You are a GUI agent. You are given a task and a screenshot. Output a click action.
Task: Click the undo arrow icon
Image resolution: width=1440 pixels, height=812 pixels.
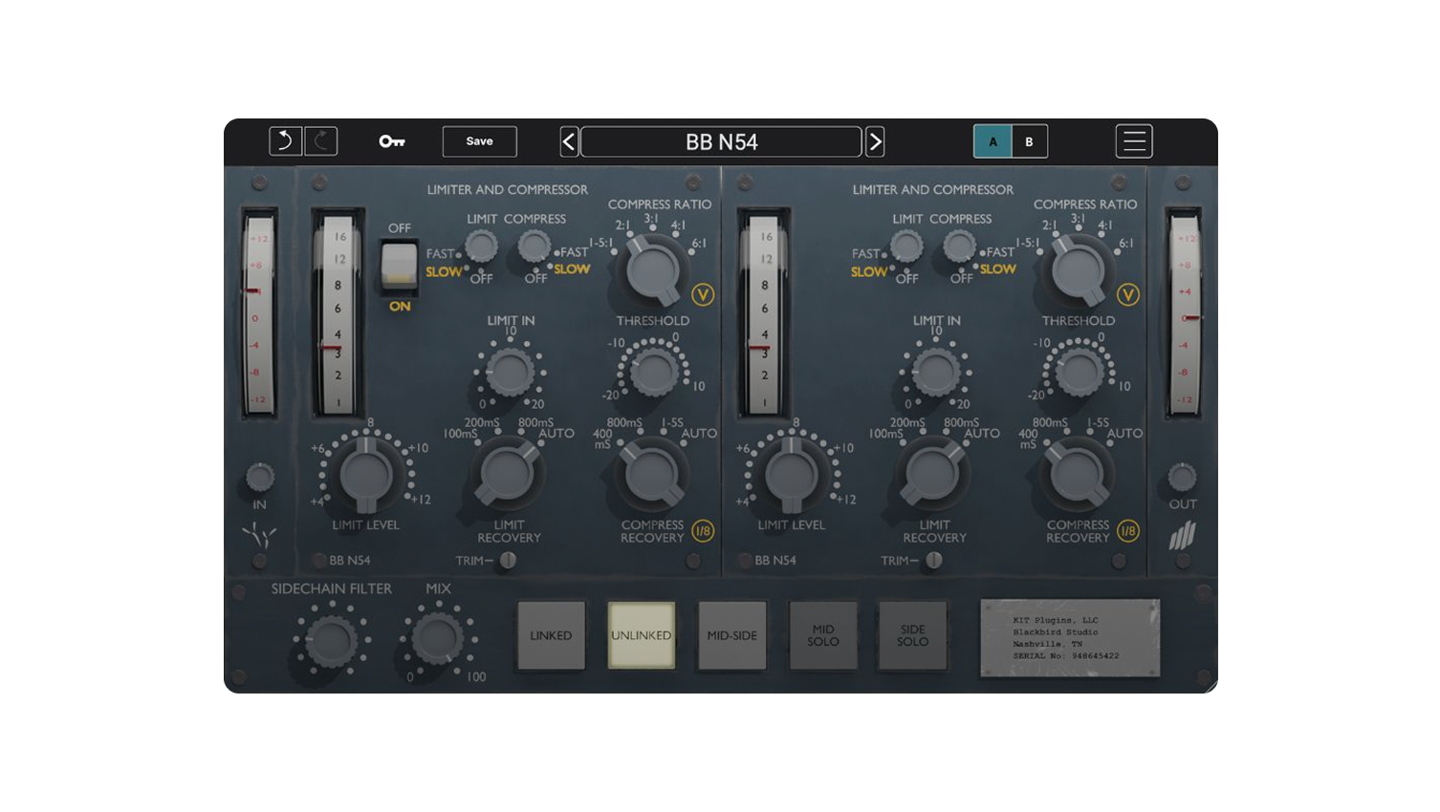point(285,141)
